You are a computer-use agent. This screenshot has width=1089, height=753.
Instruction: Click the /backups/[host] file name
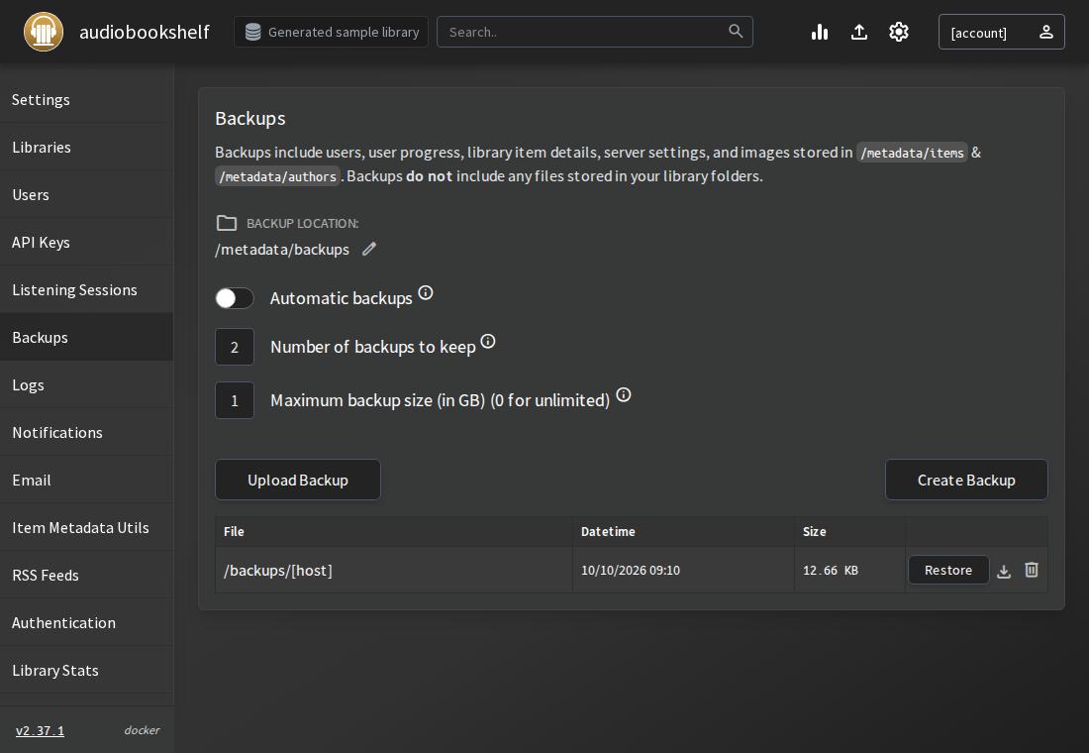tap(278, 570)
